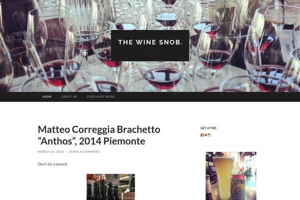The height and width of the screenshot is (200, 300).
Task: Open the Twitter bird icon link
Action: click(x=205, y=135)
